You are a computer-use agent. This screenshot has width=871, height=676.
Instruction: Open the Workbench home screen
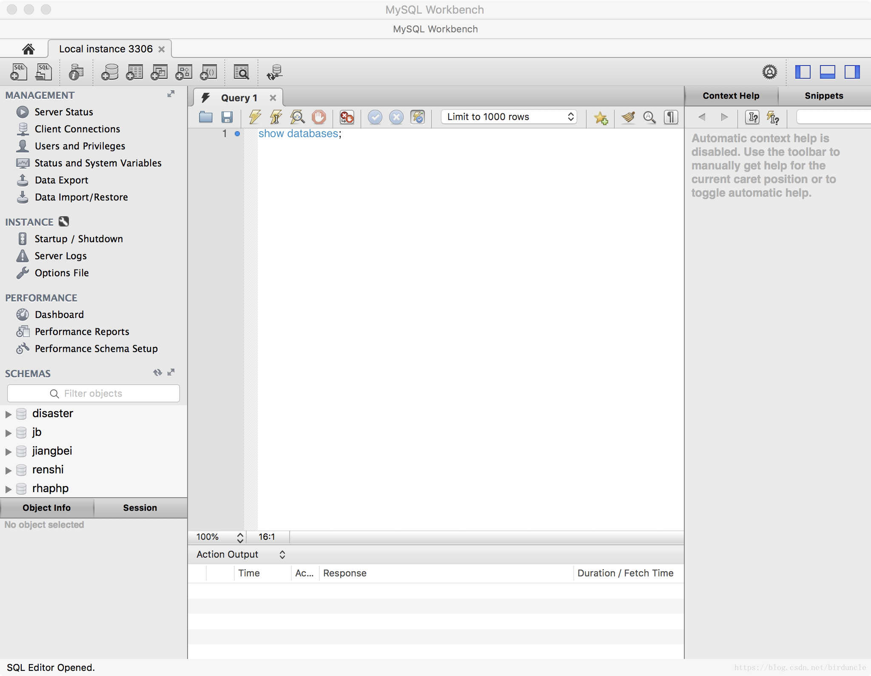tap(28, 49)
